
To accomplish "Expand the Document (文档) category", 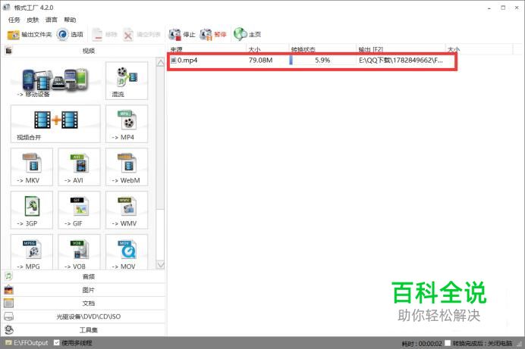I will [x=83, y=304].
